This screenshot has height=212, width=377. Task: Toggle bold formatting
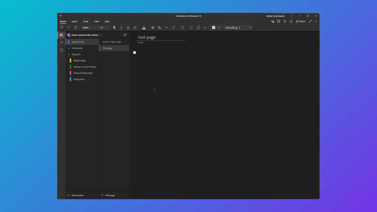tap(114, 27)
